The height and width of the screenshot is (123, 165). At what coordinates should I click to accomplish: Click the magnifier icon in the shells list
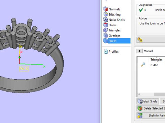click(143, 65)
